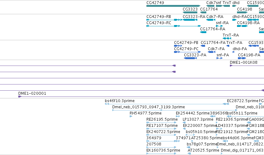This screenshot has height=155, width=264.
Task: Select transcript CG42749-RC label
Action: point(159,23)
